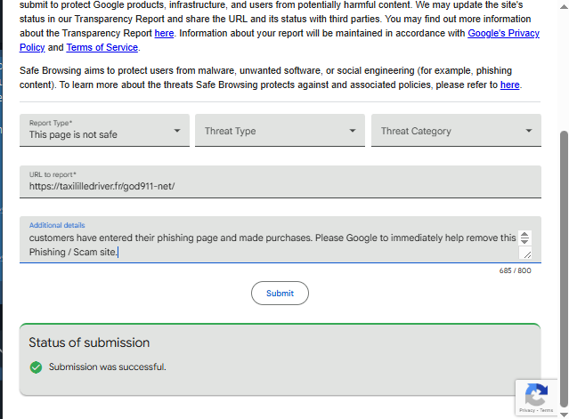Follow the Safe Browsing policies 'here' link
Viewport: 569px width, 419px height.
click(509, 85)
